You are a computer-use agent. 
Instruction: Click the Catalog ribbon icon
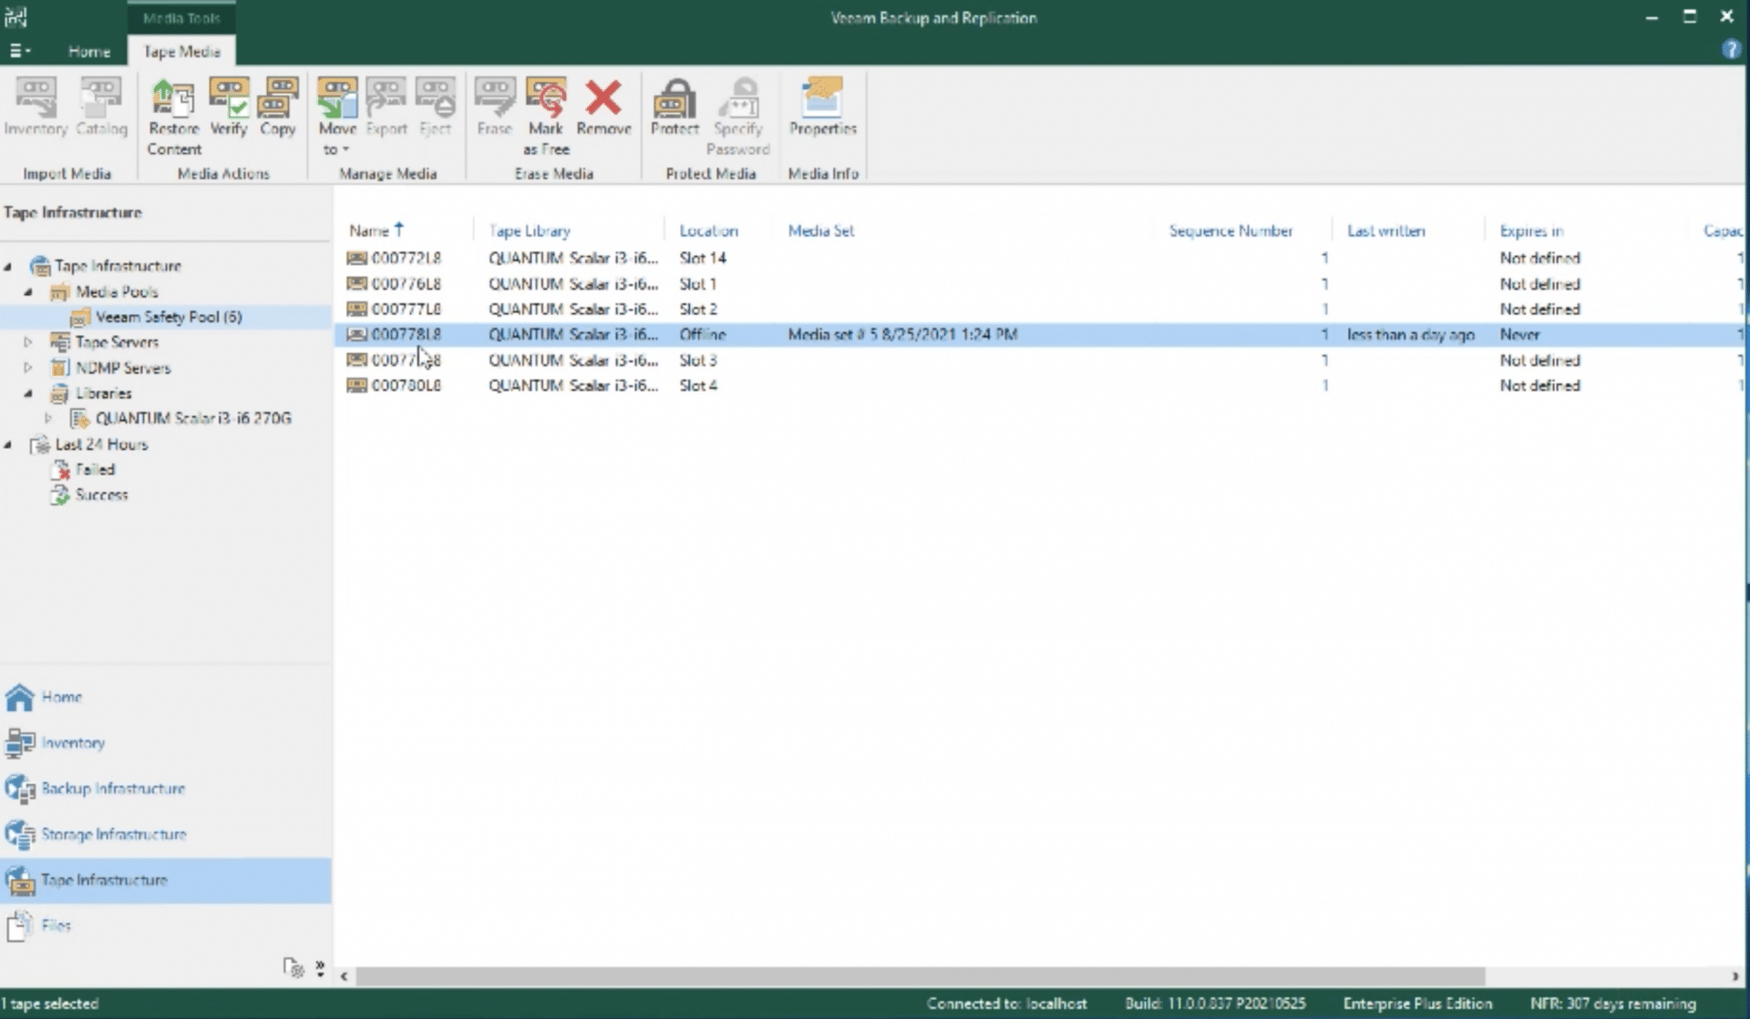pos(101,107)
